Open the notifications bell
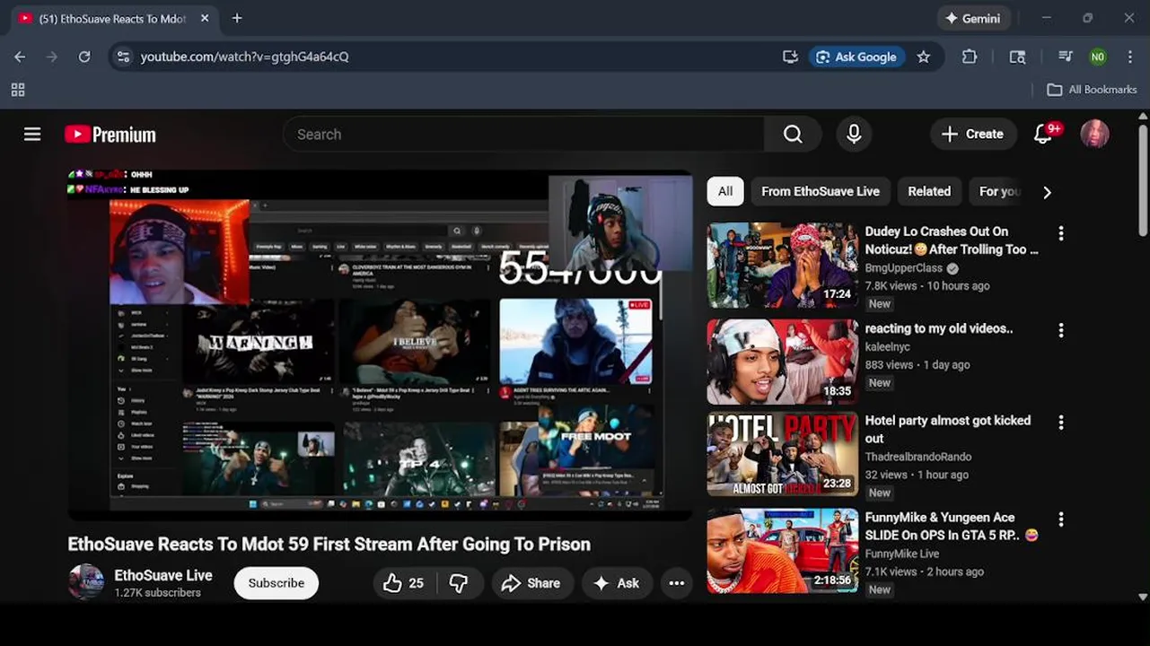This screenshot has height=646, width=1150. (x=1043, y=135)
